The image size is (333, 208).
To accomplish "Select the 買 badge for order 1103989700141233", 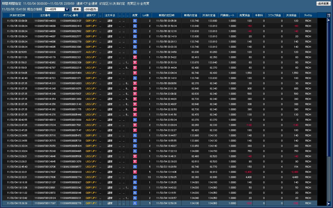I will click(x=135, y=83).
